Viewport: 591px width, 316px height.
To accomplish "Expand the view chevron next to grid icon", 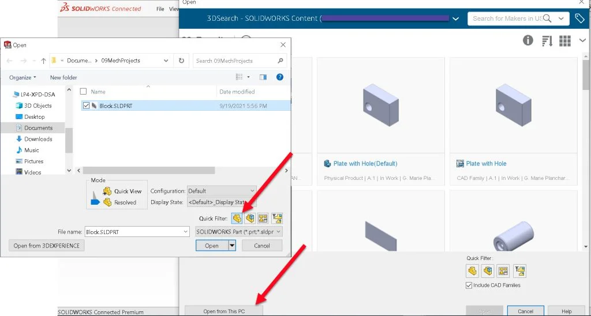I will [x=582, y=41].
